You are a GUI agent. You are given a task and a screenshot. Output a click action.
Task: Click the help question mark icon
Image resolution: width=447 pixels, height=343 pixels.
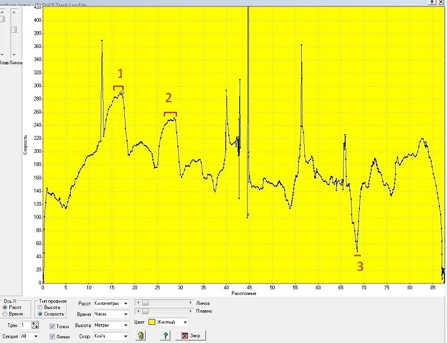pos(166,336)
